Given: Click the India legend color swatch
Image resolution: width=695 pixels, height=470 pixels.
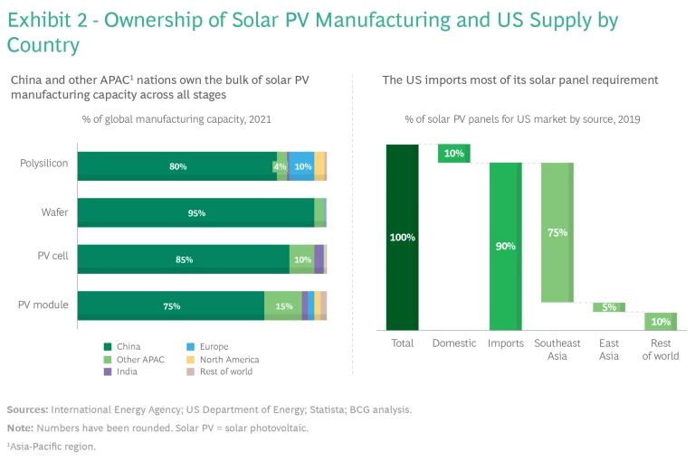Looking at the screenshot, I should 108,371.
